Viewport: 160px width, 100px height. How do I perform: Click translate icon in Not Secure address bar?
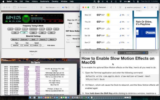(66, 7)
